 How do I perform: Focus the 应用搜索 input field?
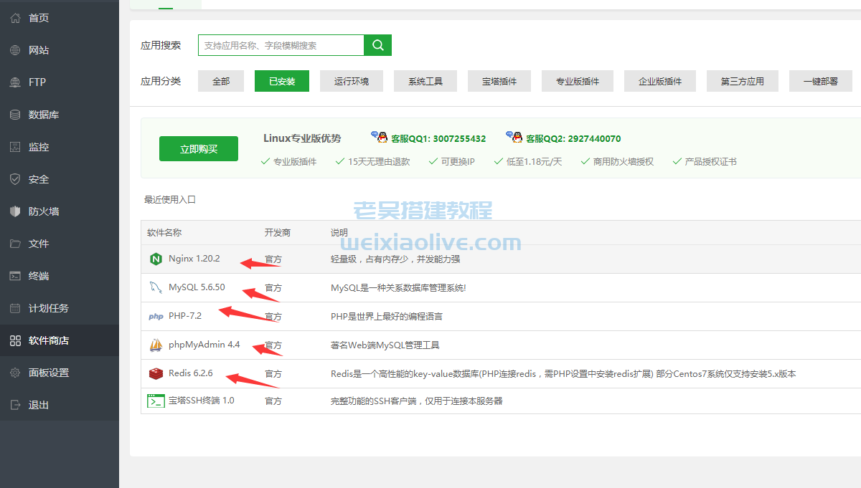(x=281, y=45)
